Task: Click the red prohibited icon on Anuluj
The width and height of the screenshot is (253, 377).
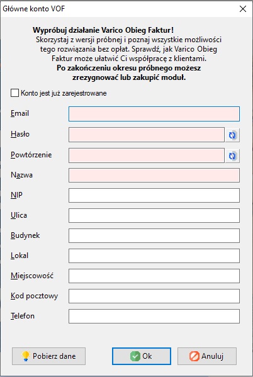Action: pyautogui.click(x=194, y=356)
